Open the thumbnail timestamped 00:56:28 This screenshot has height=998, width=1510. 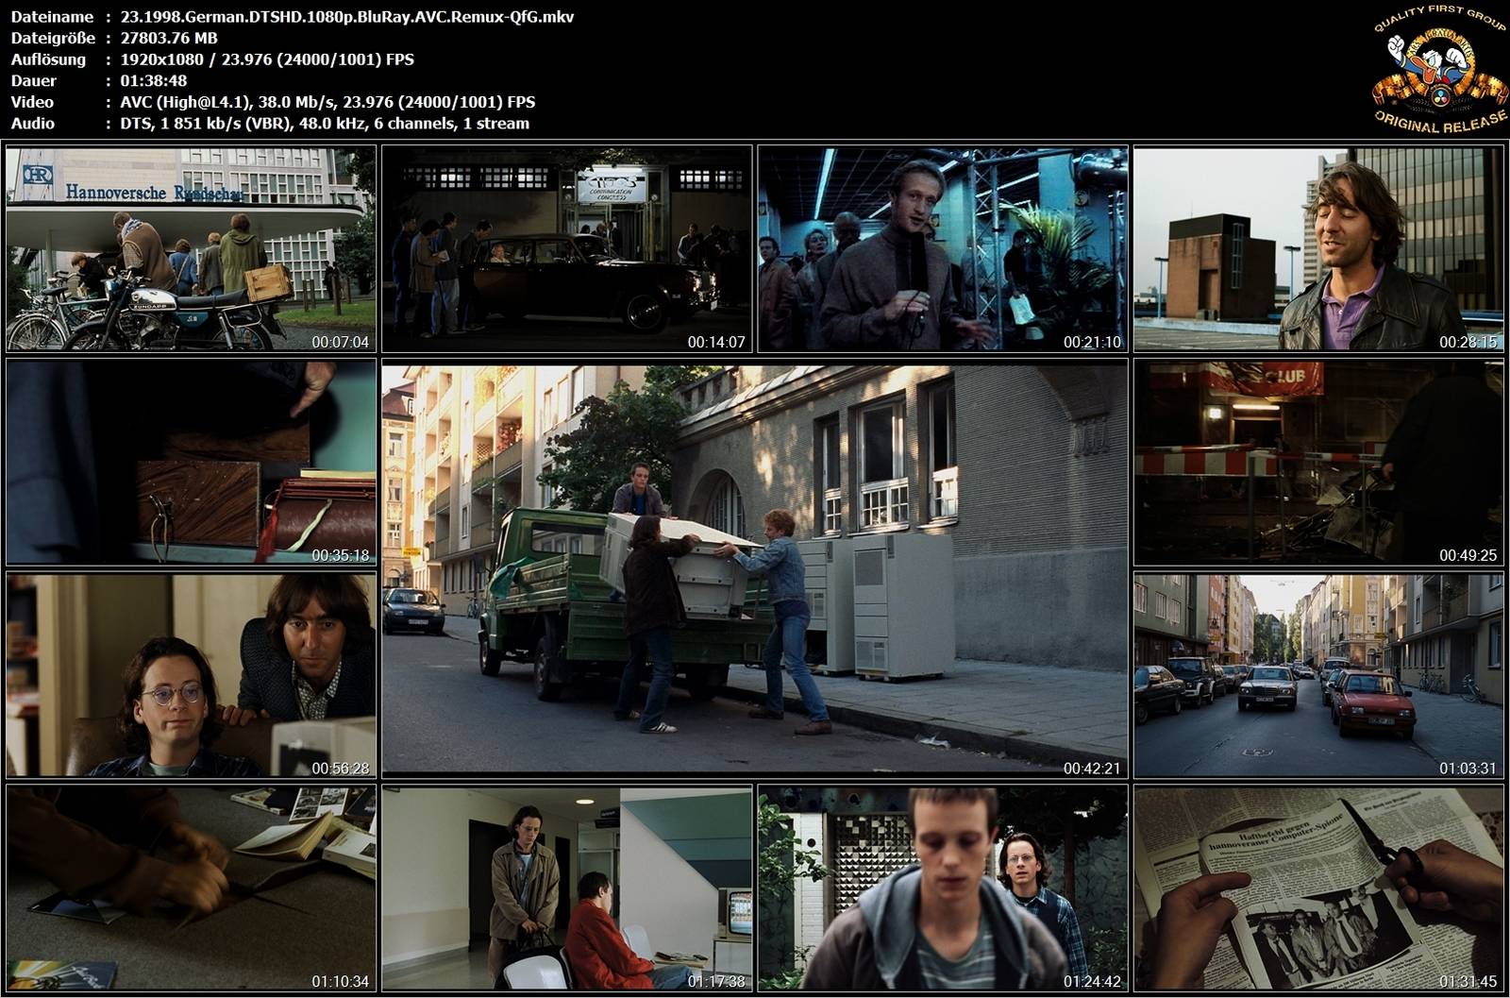tap(191, 676)
